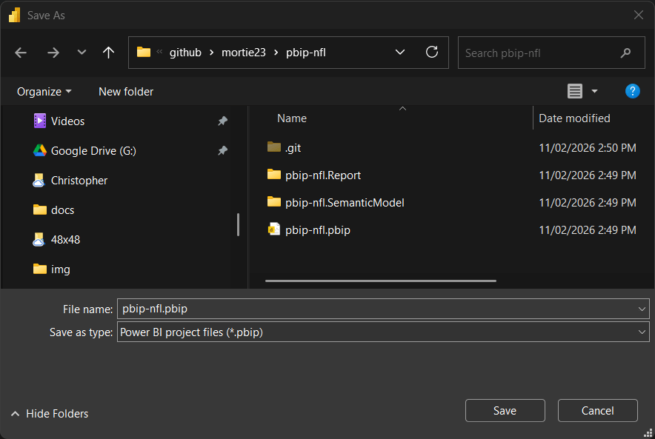Image resolution: width=655 pixels, height=439 pixels.
Task: Expand the address bar path history
Action: coord(400,53)
